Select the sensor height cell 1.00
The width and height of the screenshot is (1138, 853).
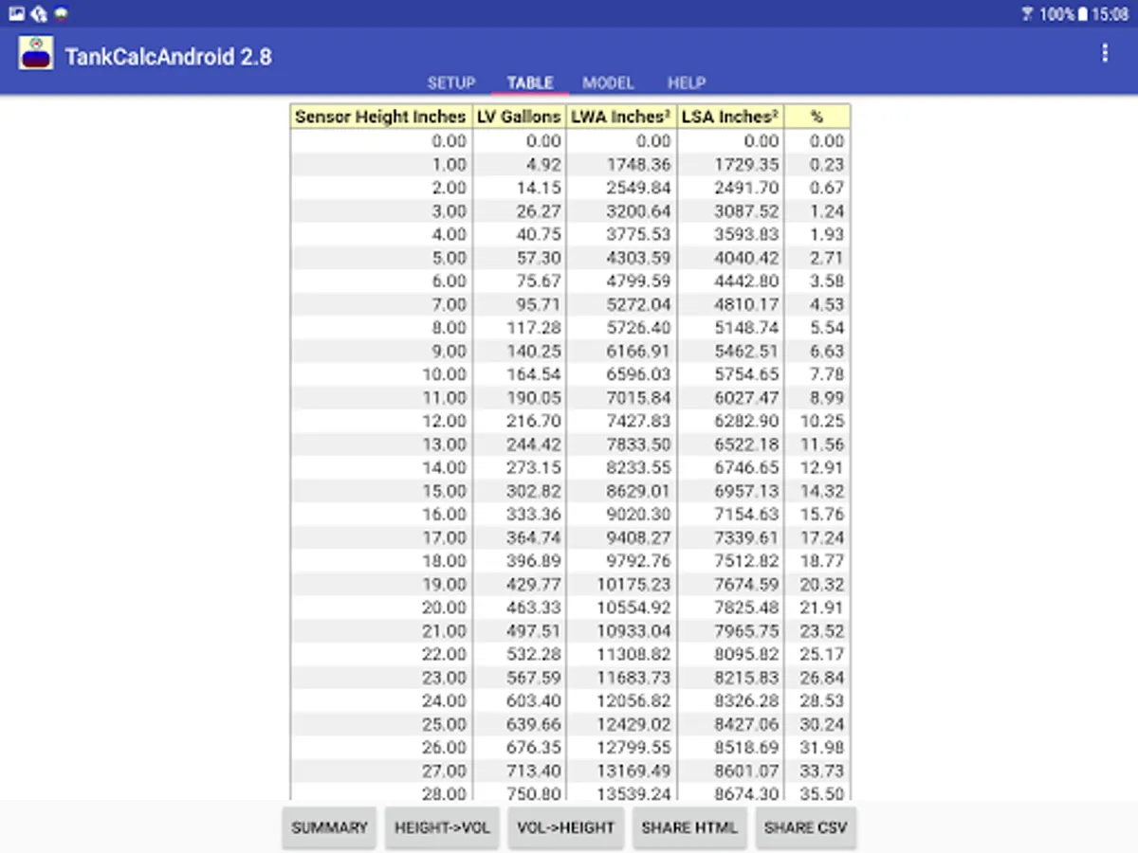pyautogui.click(x=450, y=164)
